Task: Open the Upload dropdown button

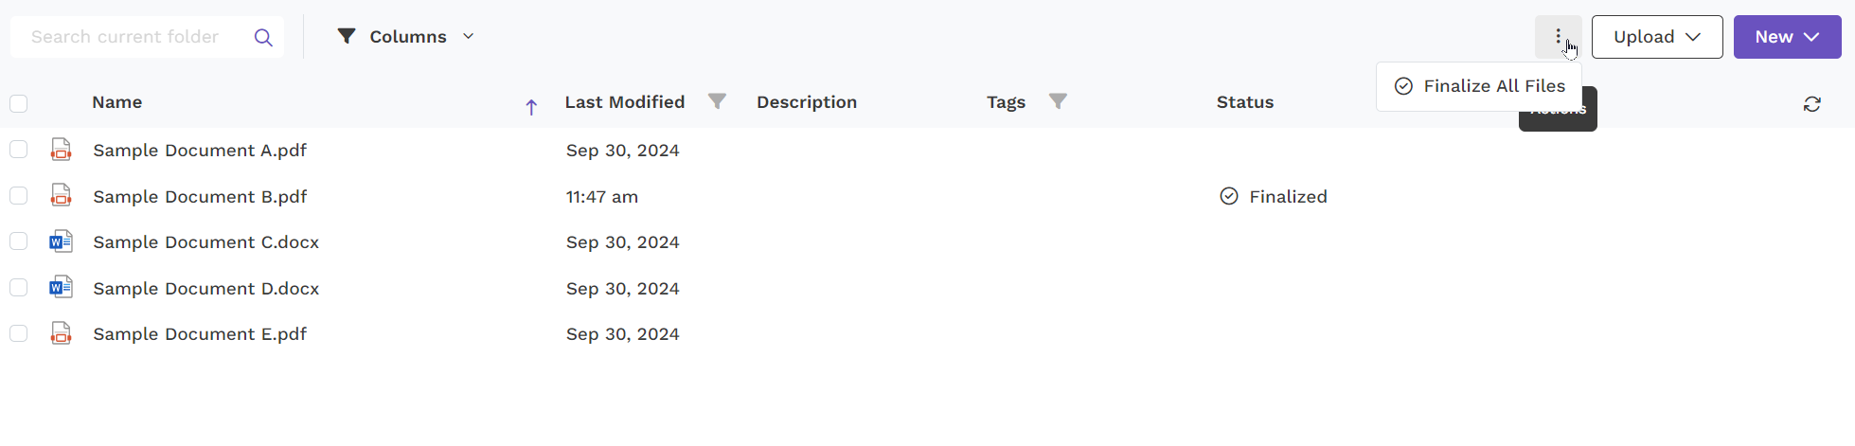Action: pos(1657,37)
